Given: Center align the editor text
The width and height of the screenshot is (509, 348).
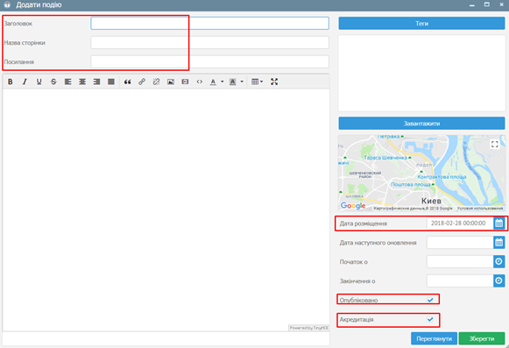Looking at the screenshot, I should 82,82.
